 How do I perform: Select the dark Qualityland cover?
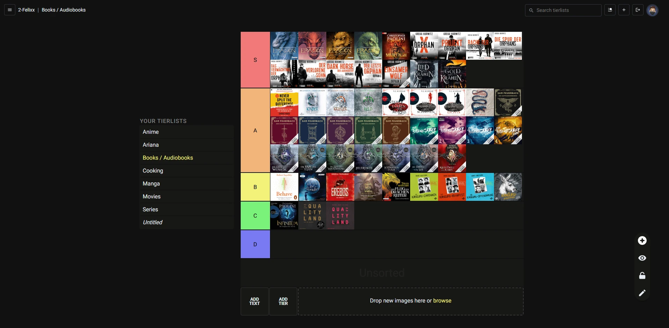(x=312, y=216)
